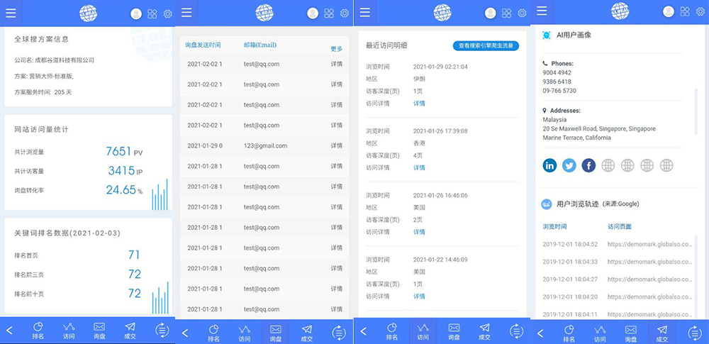Select the 询盘 tab below the inquiry list
Viewport: 709px width, 344px height.
coord(276,331)
